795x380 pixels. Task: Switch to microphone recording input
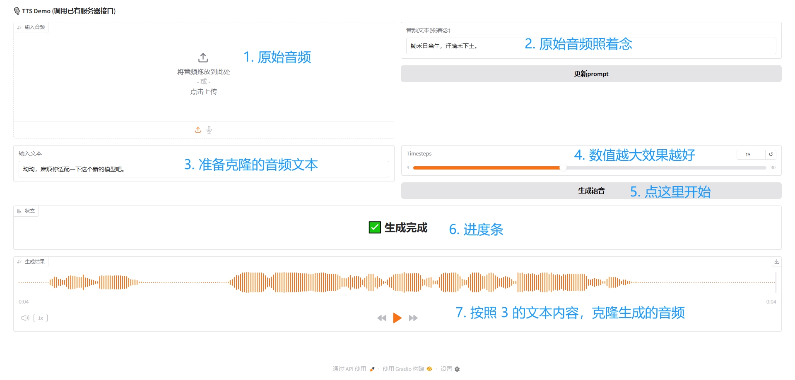[209, 130]
